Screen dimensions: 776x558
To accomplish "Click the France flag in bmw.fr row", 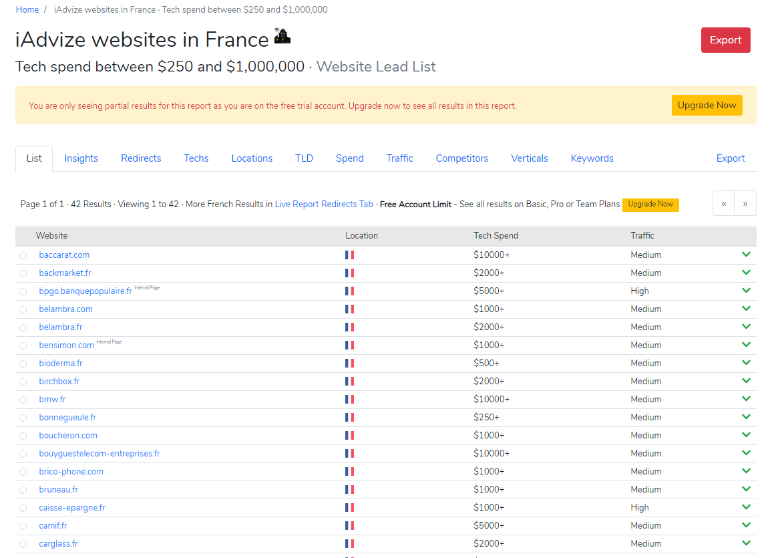I will point(349,399).
